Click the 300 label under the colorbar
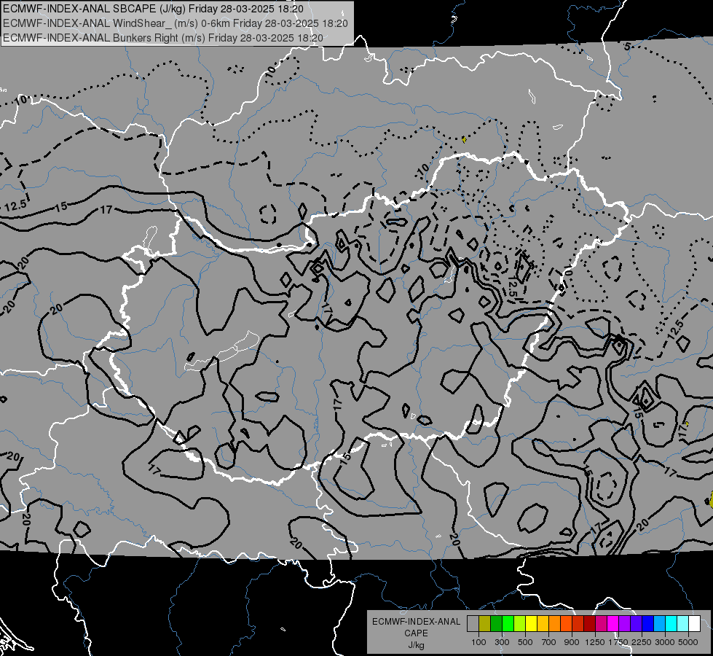Image resolution: width=713 pixels, height=656 pixels. [502, 642]
